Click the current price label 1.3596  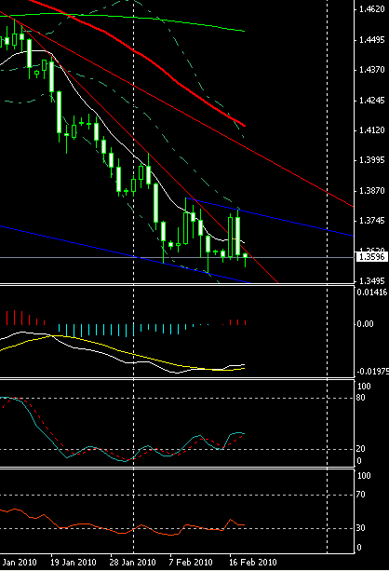371,257
